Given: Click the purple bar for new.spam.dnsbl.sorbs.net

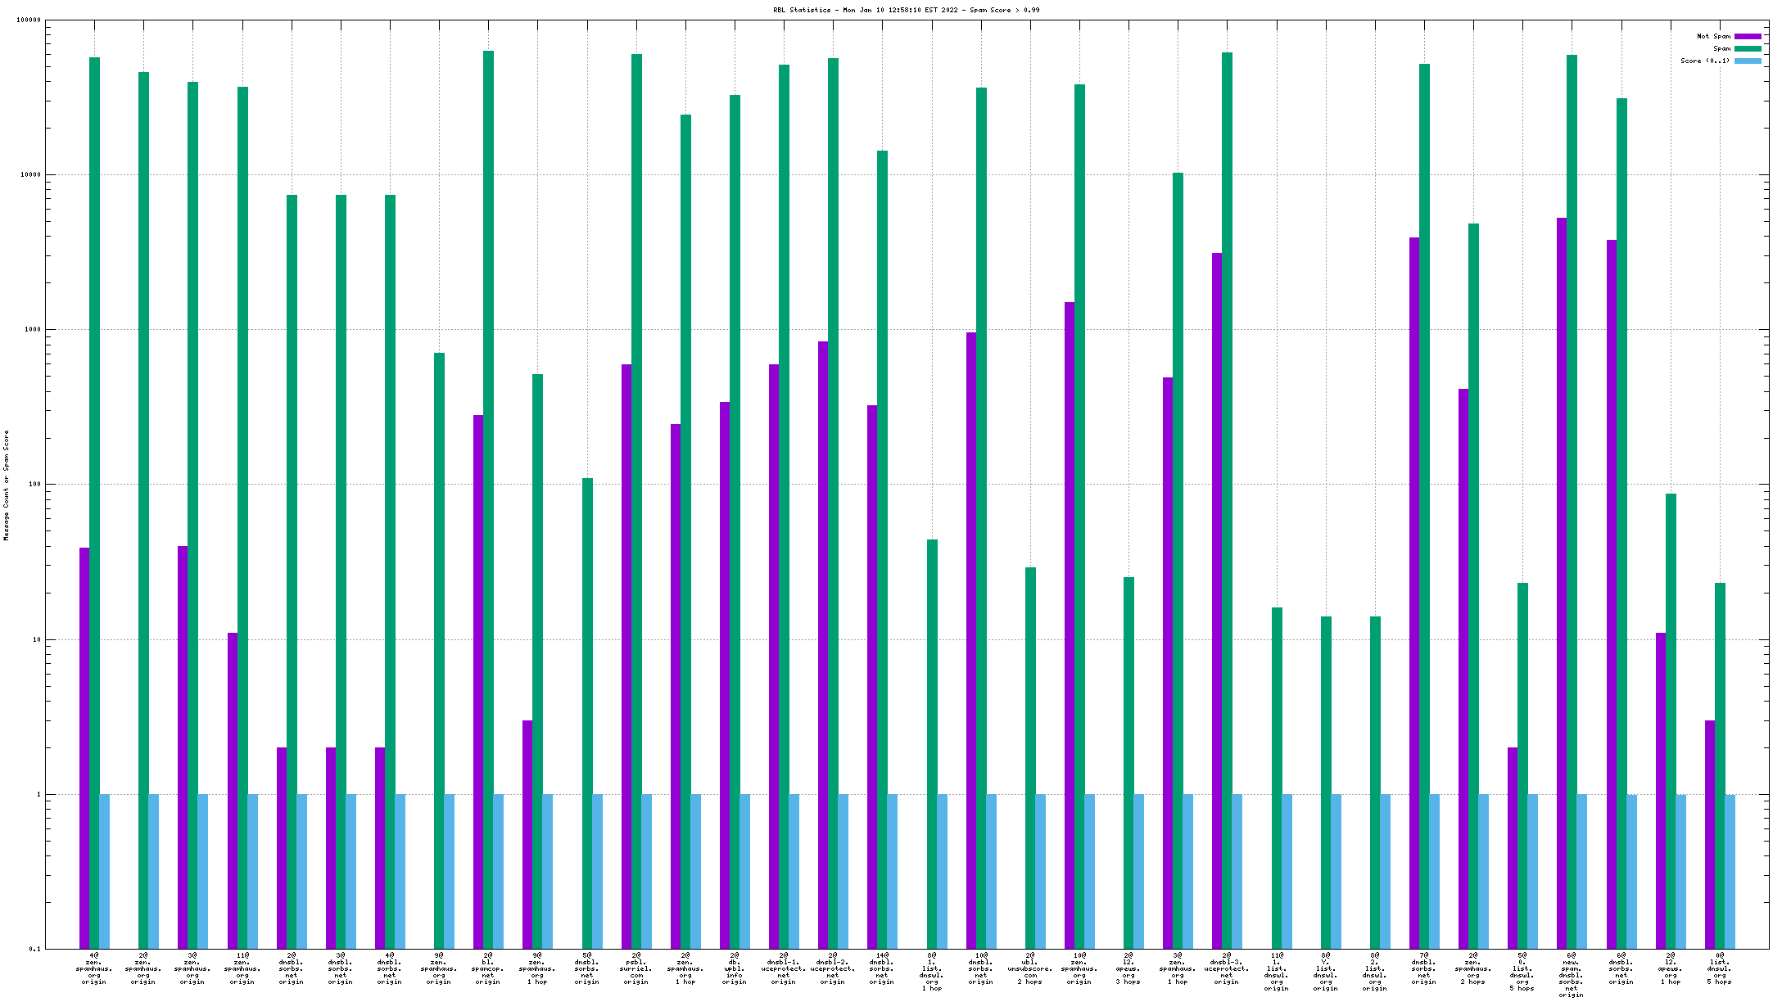Looking at the screenshot, I should 1562,573.
